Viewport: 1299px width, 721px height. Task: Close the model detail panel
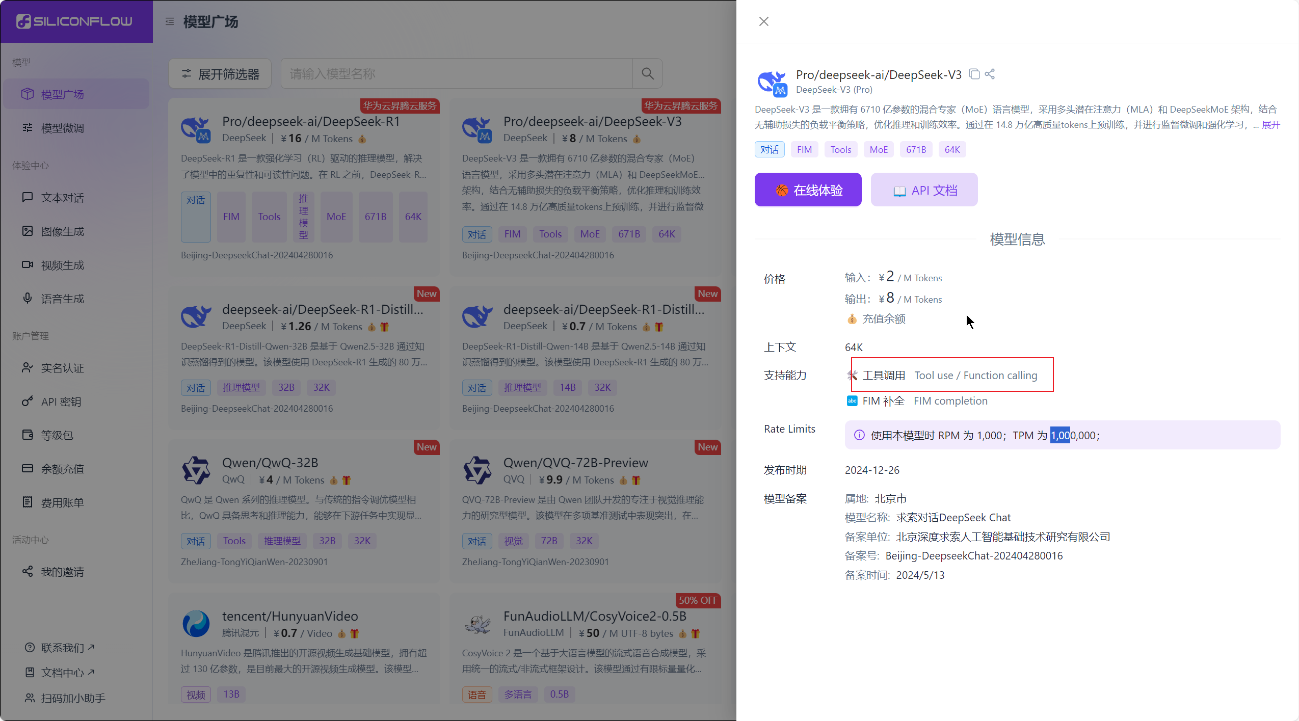[763, 21]
